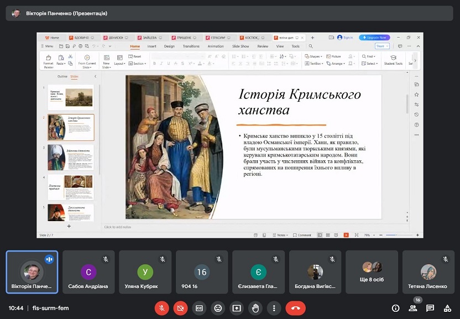This screenshot has width=460, height=319.
Task: Click the zoom slider in status bar
Action: [x=399, y=235]
